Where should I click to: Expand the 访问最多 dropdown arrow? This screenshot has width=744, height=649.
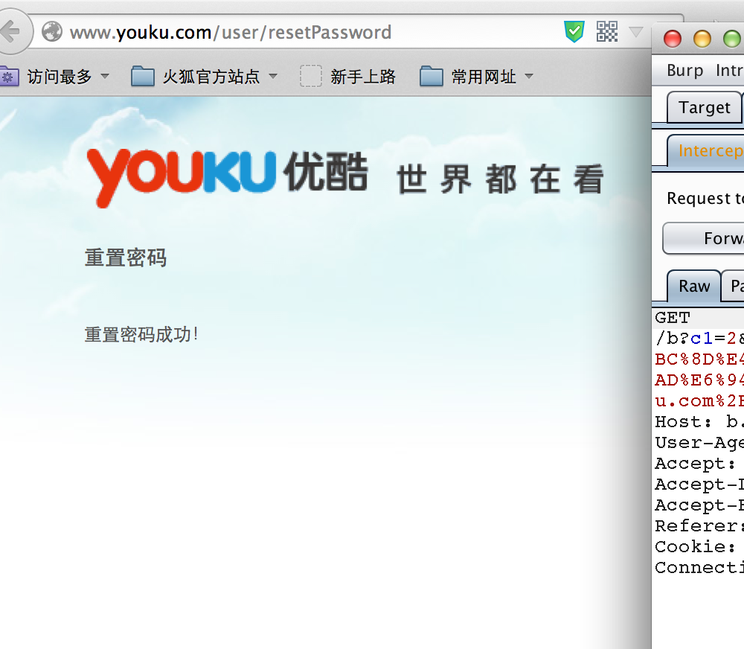pyautogui.click(x=105, y=77)
